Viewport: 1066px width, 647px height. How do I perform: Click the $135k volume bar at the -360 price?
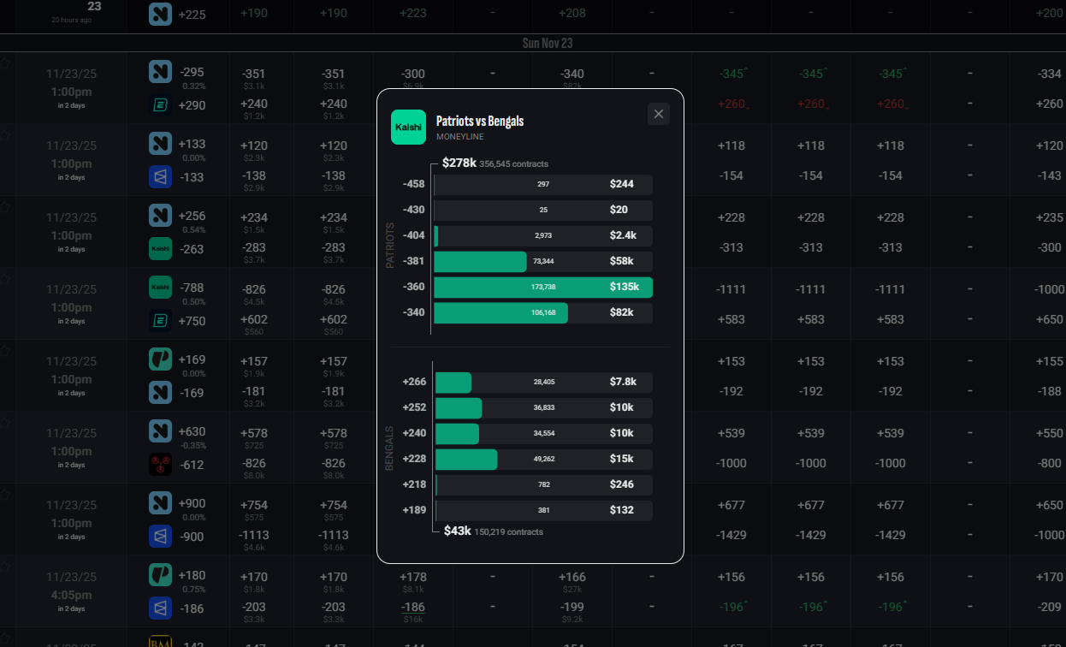pyautogui.click(x=543, y=287)
